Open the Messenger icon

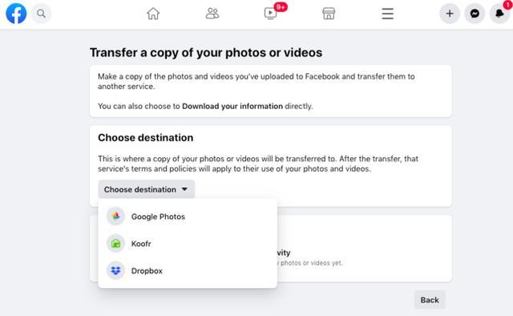point(475,14)
